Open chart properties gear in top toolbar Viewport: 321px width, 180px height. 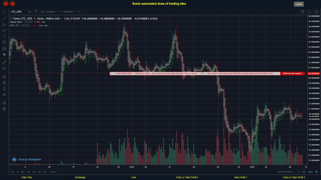coord(303,12)
